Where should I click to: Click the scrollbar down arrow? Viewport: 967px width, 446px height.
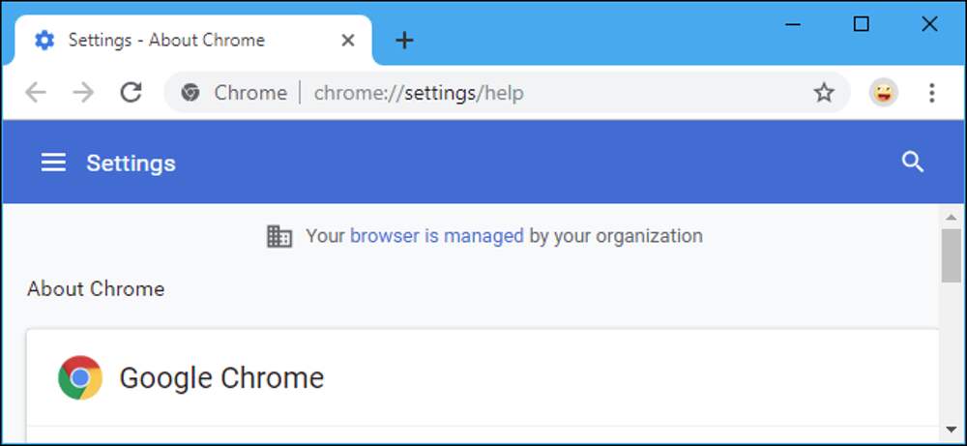(951, 429)
